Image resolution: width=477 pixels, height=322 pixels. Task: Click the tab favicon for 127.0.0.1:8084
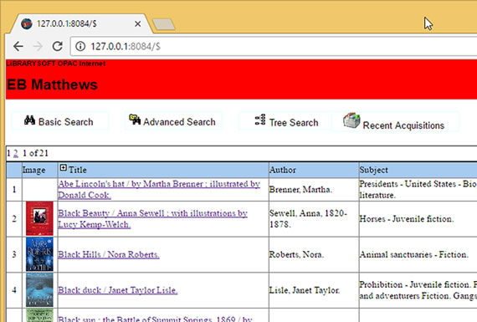pos(27,23)
